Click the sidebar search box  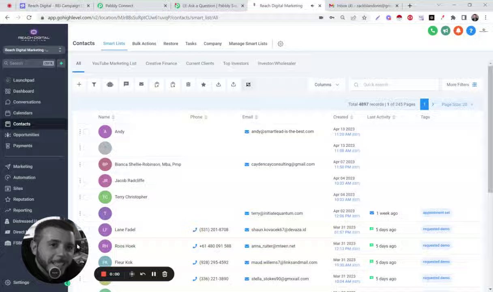pos(28,63)
